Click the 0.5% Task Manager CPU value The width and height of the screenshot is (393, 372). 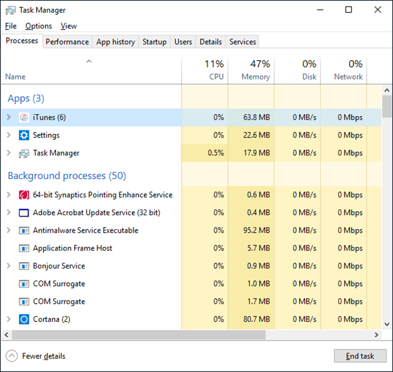[215, 153]
